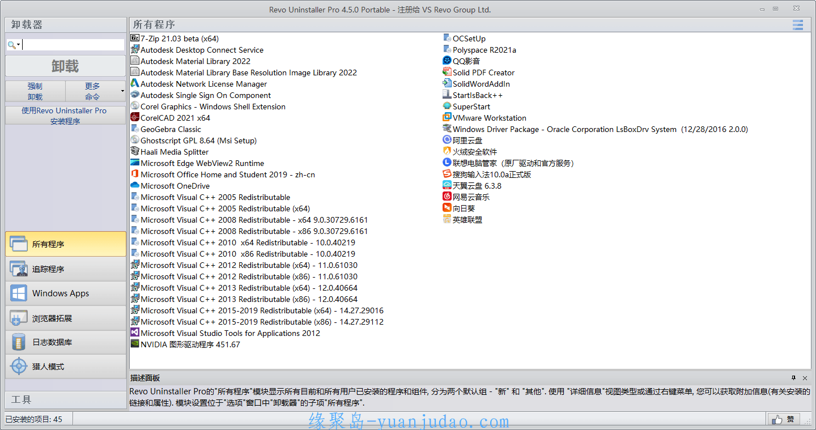Image resolution: width=816 pixels, height=430 pixels.
Task: Expand the 卸载器 section header
Action: click(x=66, y=25)
